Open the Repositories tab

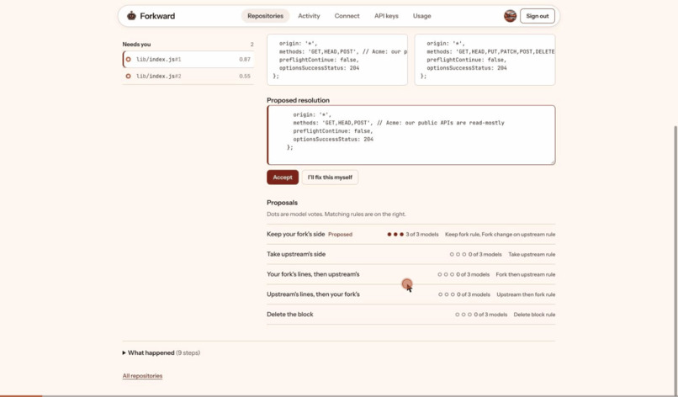tap(265, 16)
